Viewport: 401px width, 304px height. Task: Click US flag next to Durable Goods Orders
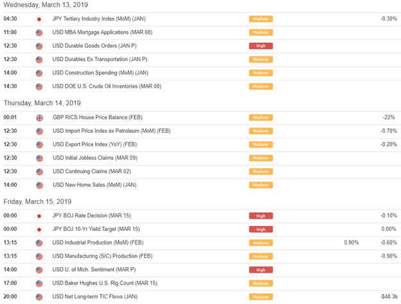(39, 46)
